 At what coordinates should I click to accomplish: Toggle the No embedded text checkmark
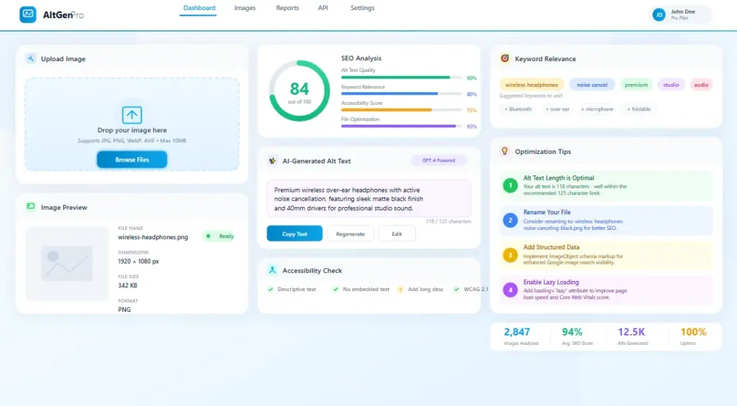tap(335, 289)
